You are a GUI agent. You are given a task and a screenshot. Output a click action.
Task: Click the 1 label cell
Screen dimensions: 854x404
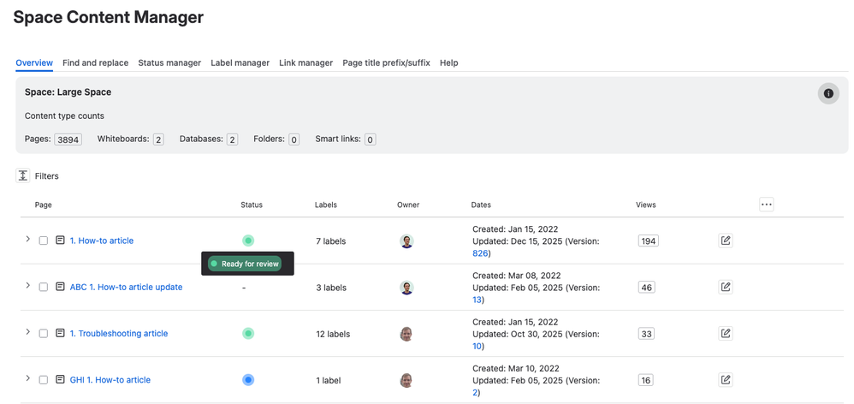(x=329, y=380)
